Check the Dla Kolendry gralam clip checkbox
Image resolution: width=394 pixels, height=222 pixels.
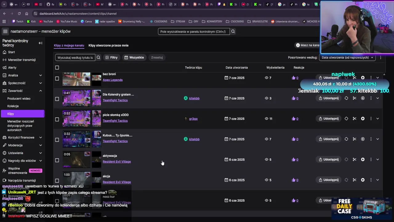click(57, 99)
